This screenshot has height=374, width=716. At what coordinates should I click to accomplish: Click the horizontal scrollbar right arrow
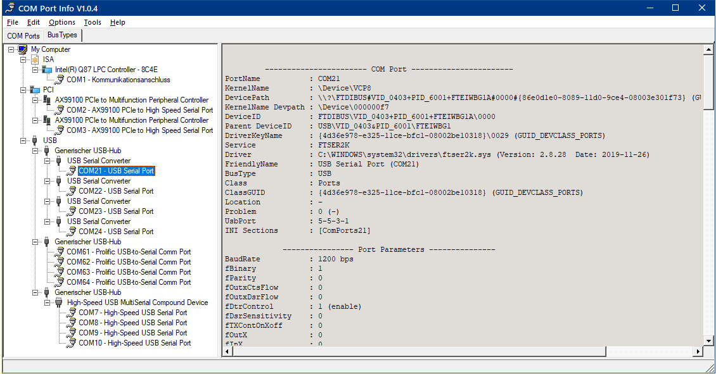698,351
